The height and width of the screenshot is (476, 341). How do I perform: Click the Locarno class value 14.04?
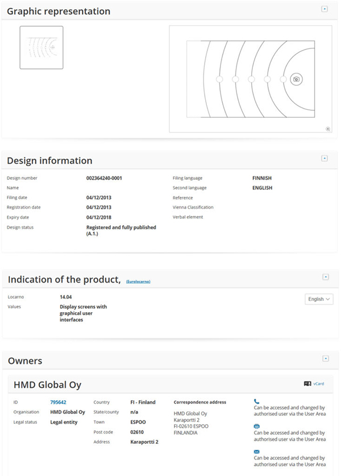66,297
